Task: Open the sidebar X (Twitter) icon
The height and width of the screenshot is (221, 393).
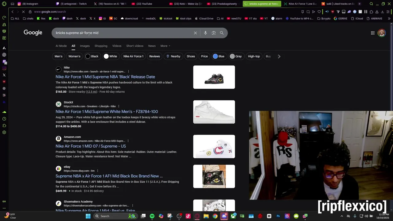Action: pyautogui.click(x=4, y=75)
